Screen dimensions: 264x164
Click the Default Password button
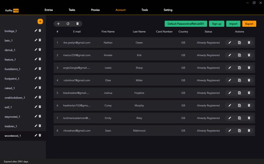[186, 24]
